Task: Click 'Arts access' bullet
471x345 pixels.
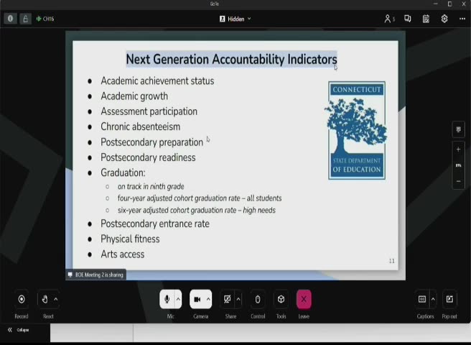Action: 123,254
